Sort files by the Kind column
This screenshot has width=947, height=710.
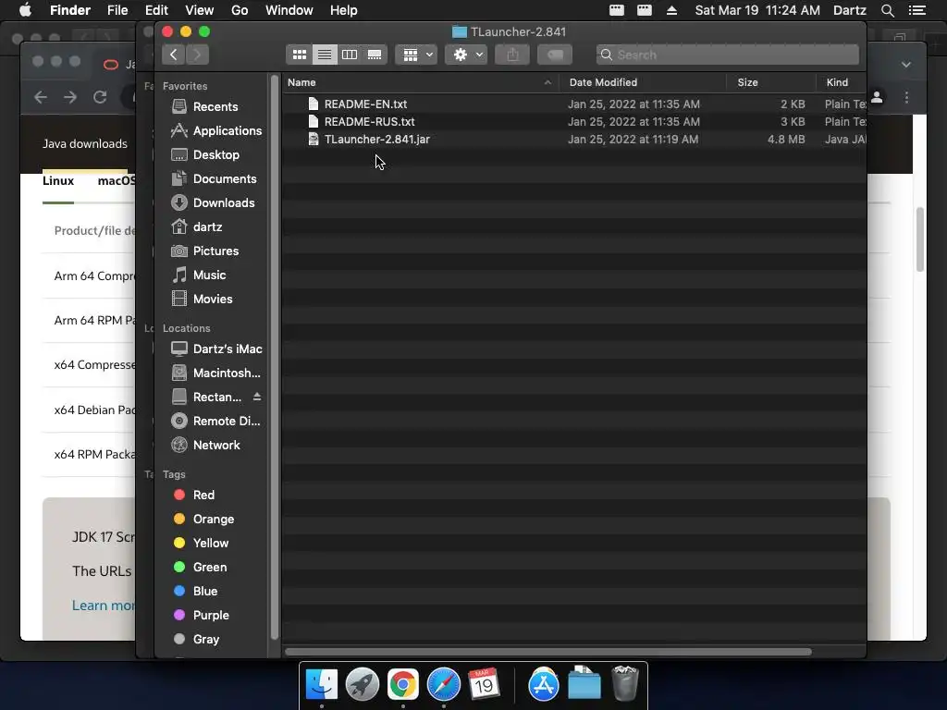pyautogui.click(x=842, y=82)
